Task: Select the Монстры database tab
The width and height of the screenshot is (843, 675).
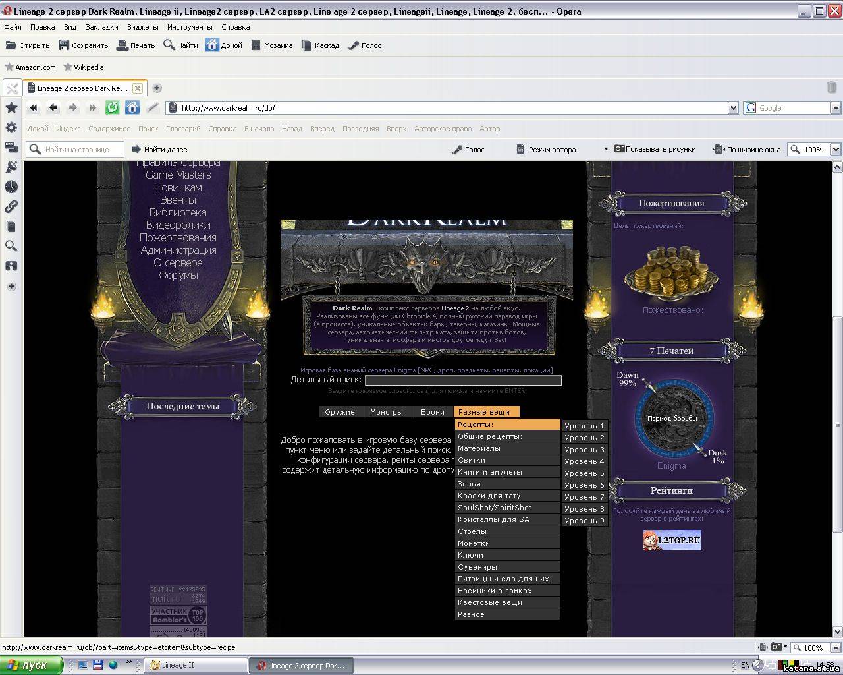Action: (387, 412)
